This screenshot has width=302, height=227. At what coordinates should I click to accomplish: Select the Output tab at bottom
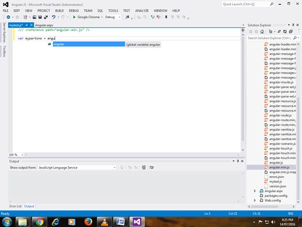click(29, 206)
